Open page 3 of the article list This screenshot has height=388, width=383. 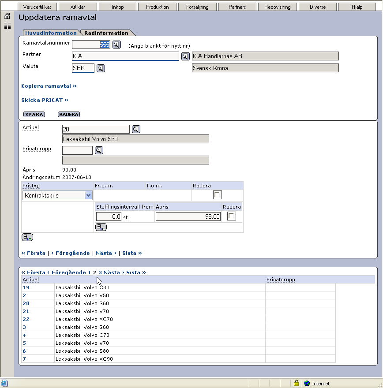[100, 272]
